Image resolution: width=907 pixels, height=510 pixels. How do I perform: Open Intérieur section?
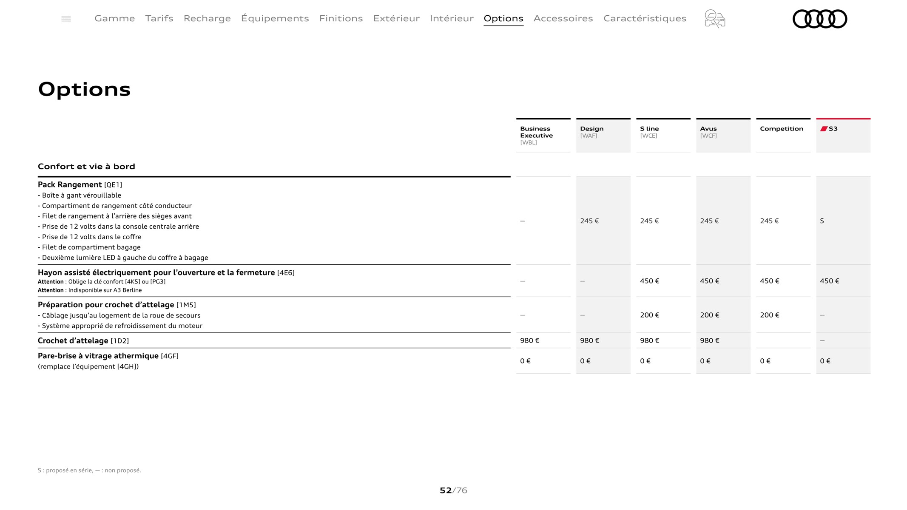coord(452,18)
